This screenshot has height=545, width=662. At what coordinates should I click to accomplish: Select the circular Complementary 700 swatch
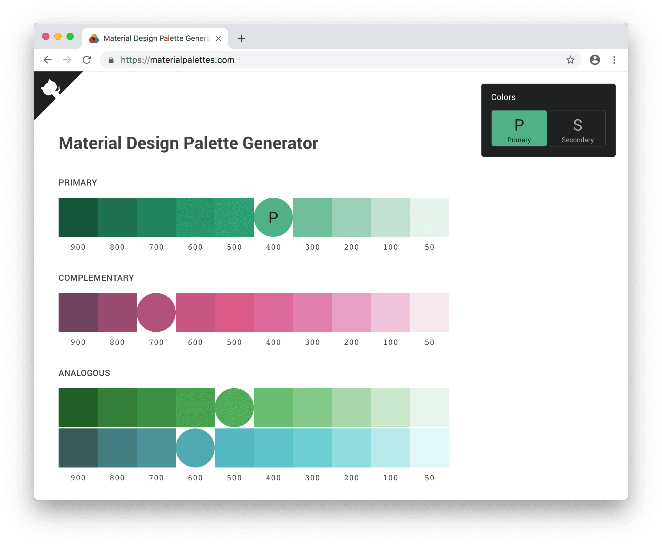pos(156,312)
